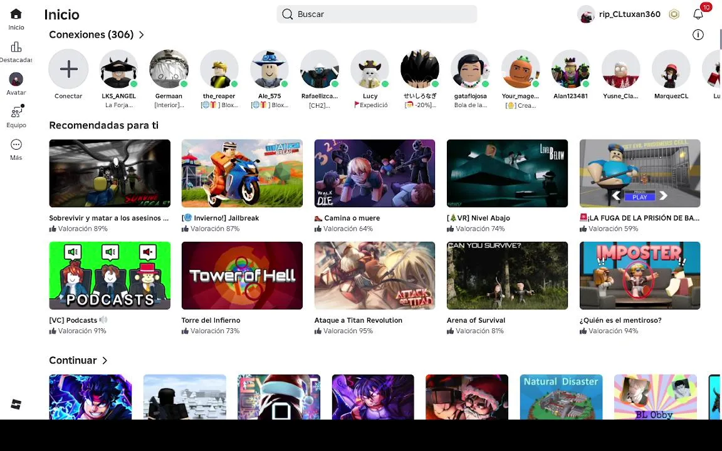Open Germaan friend avatar
The width and height of the screenshot is (722, 451).
click(169, 69)
